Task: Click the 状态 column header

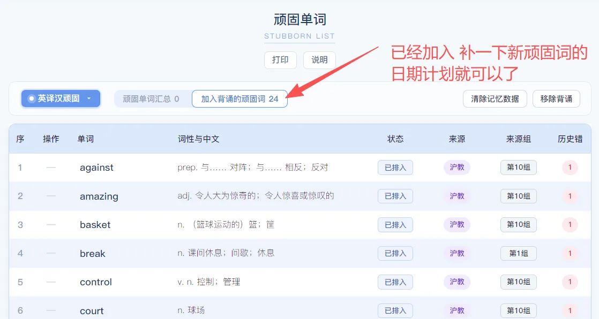Action: coord(395,139)
